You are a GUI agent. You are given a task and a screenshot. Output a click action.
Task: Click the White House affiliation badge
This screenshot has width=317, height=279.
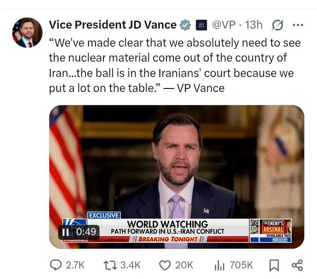tap(201, 25)
